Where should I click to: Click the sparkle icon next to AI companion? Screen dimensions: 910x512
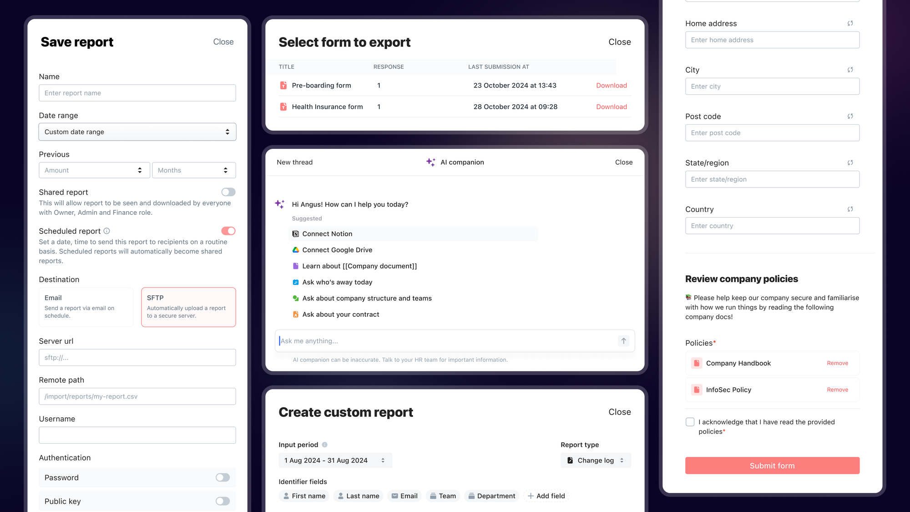pyautogui.click(x=430, y=162)
